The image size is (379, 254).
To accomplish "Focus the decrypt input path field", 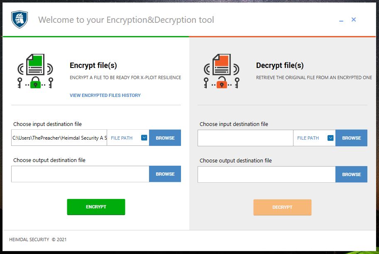I will pos(246,138).
